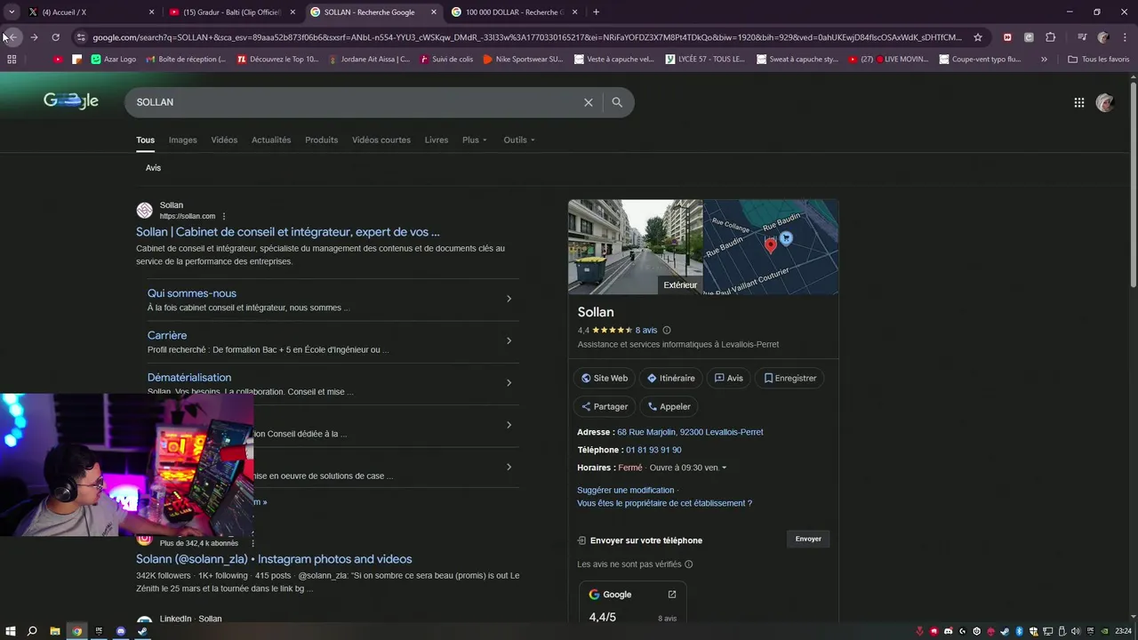Select the Livres search tab

437,140
